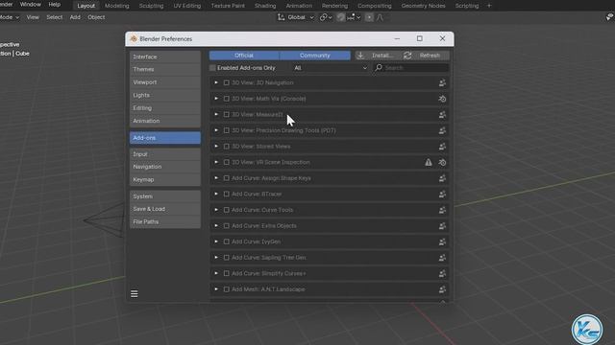Screen dimensions: 615x345
Task: Expand the Math Vis (Console) details
Action: pos(216,99)
